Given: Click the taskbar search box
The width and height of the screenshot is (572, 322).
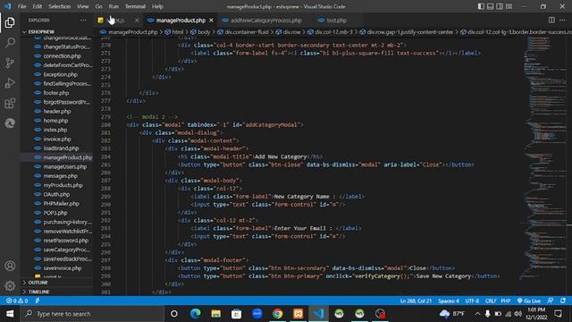Looking at the screenshot, I should click(x=92, y=314).
